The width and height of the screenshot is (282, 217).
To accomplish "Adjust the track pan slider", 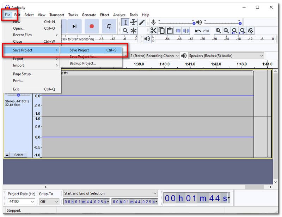I will [x=18, y=95].
